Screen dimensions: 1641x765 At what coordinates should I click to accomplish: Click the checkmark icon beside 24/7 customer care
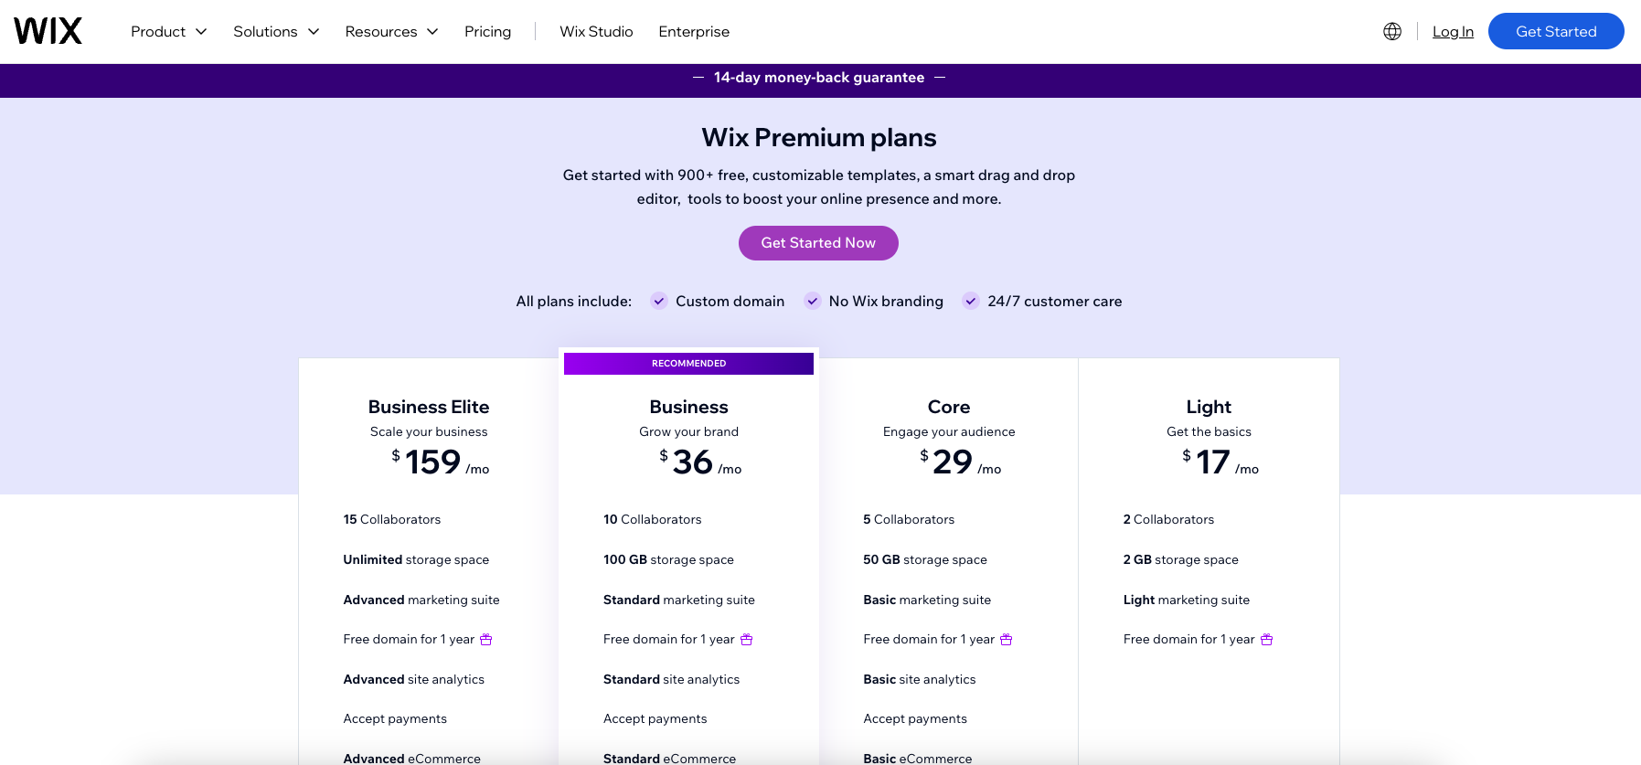970,301
